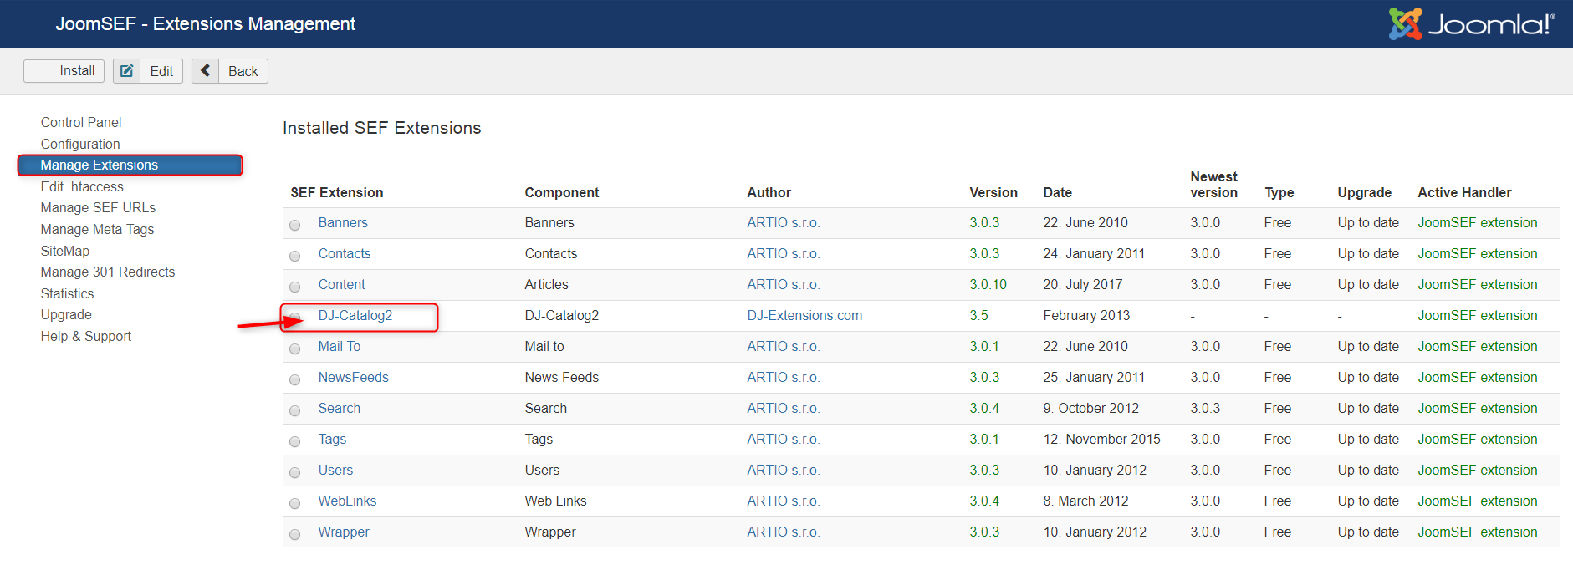Click newest version 3.0.3 in Search row
This screenshot has height=575, width=1573.
tap(1205, 408)
